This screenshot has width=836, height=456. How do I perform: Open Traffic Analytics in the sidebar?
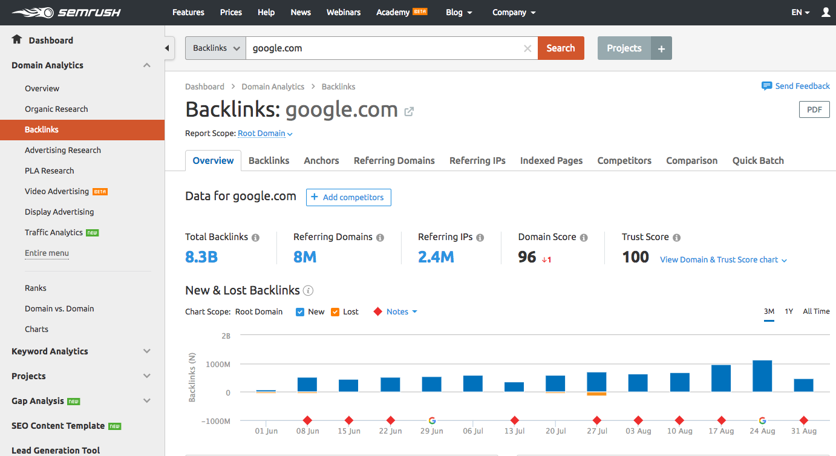pyautogui.click(x=54, y=232)
